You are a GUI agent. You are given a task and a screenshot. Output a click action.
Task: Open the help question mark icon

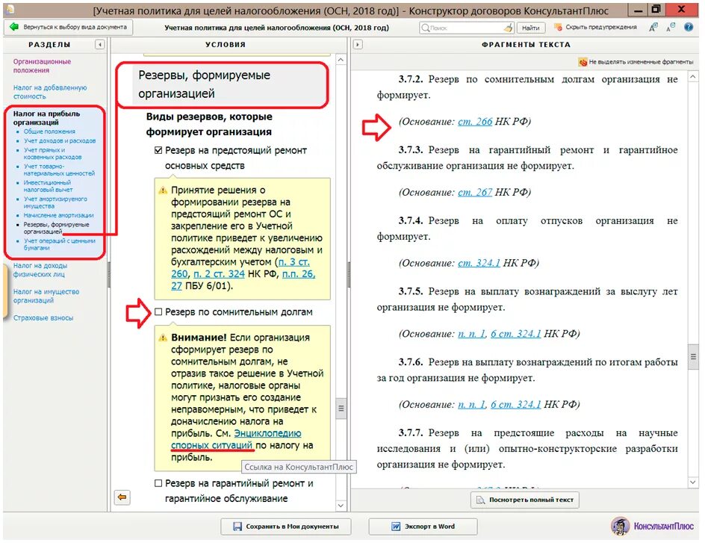click(689, 27)
